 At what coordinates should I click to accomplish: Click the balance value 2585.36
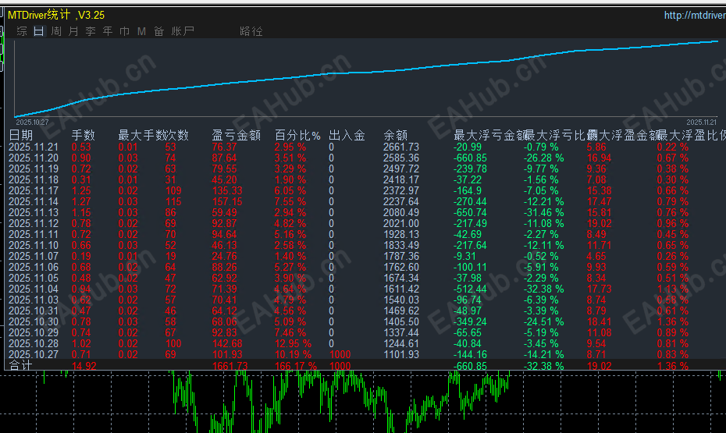coord(401,158)
